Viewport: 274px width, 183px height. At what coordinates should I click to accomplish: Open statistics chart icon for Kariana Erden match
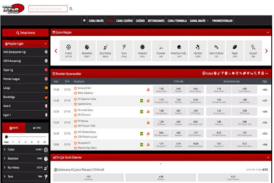click(x=148, y=90)
